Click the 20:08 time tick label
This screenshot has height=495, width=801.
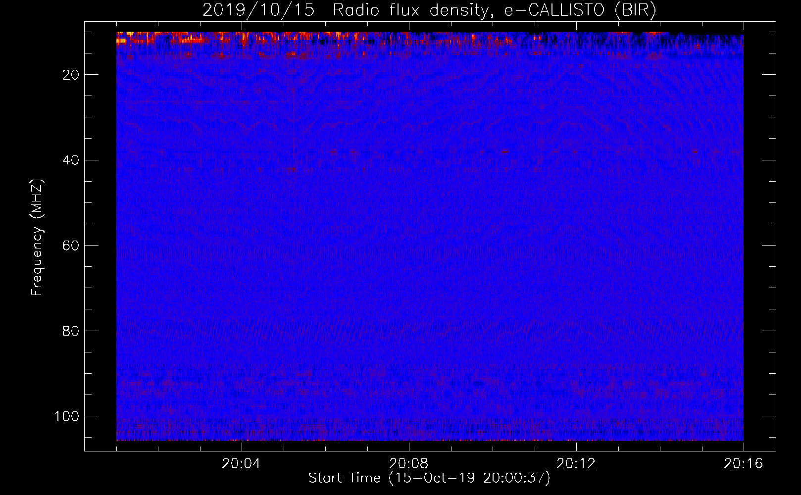pos(409,464)
